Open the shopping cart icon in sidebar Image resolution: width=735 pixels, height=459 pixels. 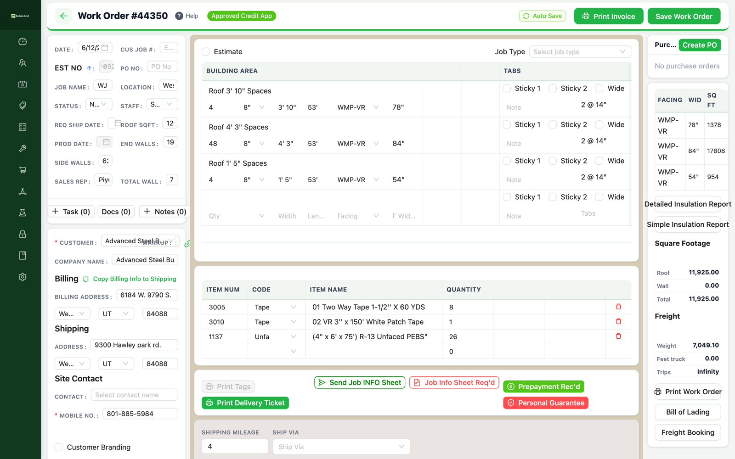23,170
